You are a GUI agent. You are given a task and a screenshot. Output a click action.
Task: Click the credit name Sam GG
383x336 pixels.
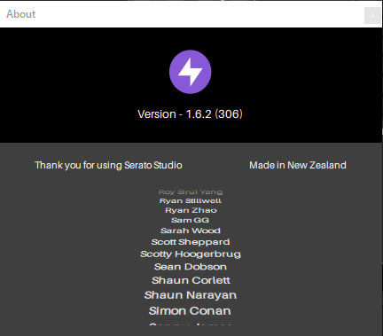click(x=190, y=220)
